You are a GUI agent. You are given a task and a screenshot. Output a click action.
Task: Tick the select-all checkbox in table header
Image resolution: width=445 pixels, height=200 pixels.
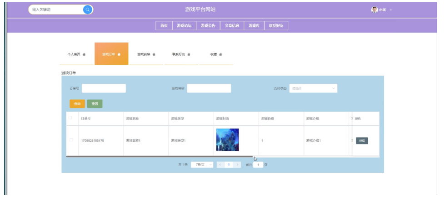(x=70, y=118)
